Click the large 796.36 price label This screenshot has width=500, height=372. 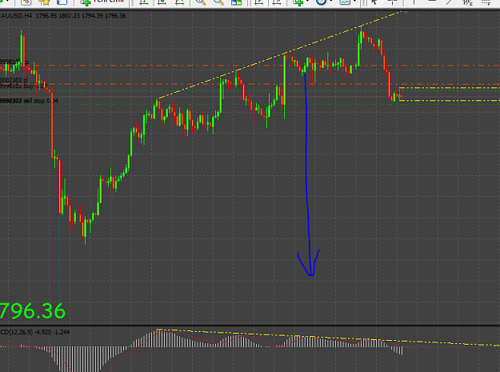click(x=33, y=310)
